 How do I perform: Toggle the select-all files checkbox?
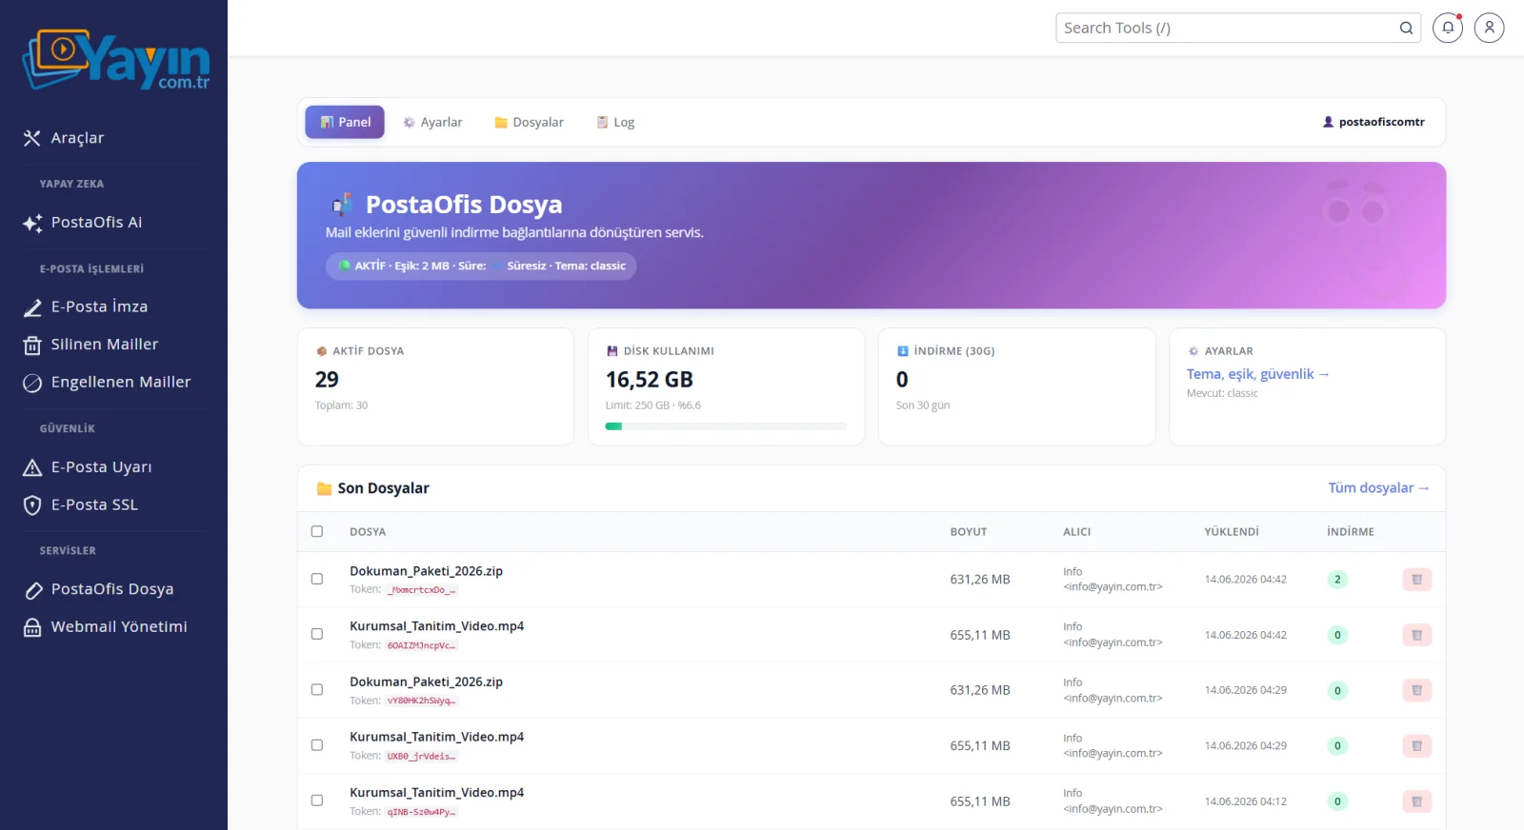tap(317, 532)
